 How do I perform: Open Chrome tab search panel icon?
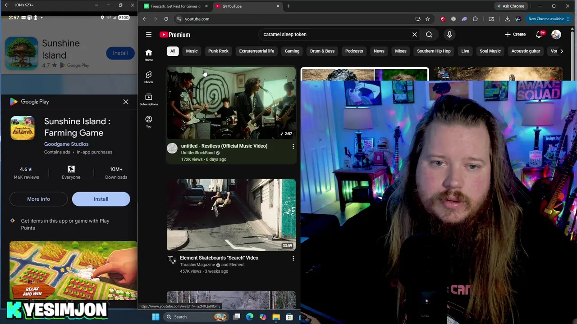[x=491, y=19]
